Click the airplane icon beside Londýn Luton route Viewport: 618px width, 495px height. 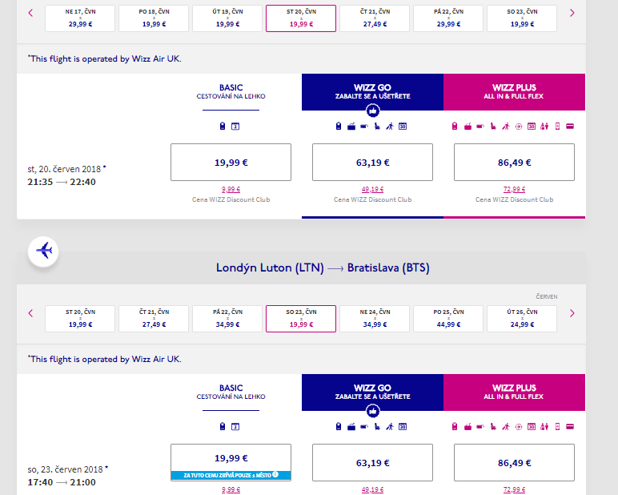(43, 251)
